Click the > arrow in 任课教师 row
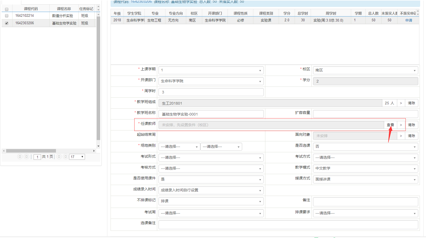 [x=401, y=125]
